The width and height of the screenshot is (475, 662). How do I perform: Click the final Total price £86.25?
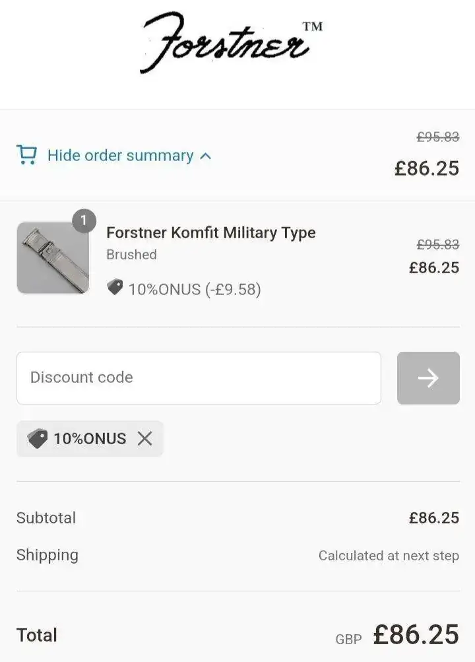416,635
